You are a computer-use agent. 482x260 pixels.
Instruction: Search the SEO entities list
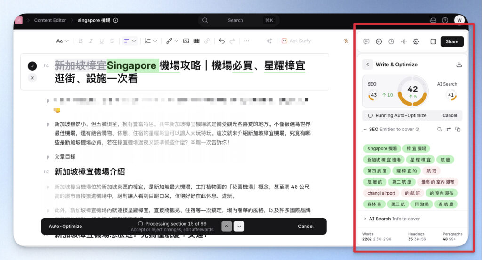(439, 129)
